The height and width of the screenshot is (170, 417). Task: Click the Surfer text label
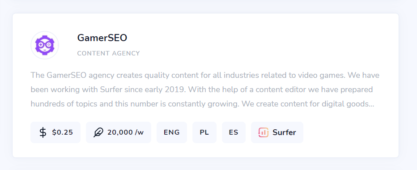284,132
